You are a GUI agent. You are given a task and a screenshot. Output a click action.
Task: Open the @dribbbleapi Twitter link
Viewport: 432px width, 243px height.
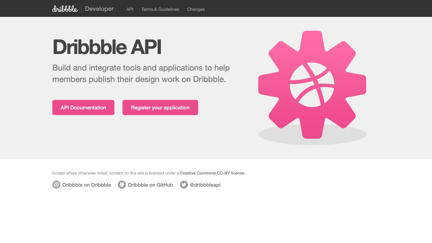pyautogui.click(x=205, y=185)
